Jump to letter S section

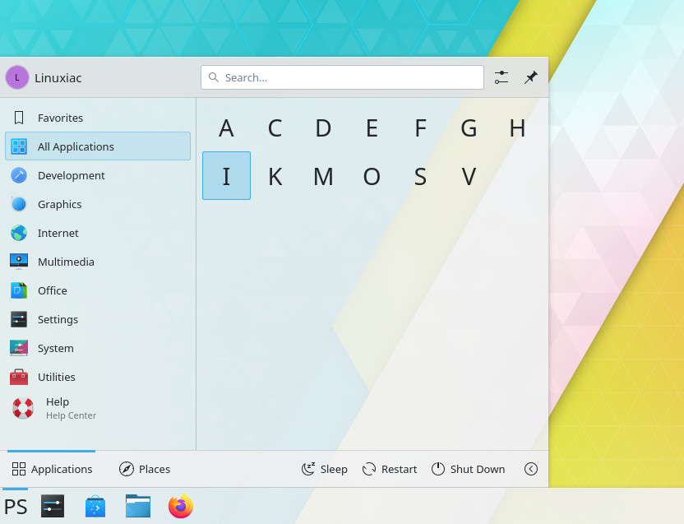coord(420,176)
